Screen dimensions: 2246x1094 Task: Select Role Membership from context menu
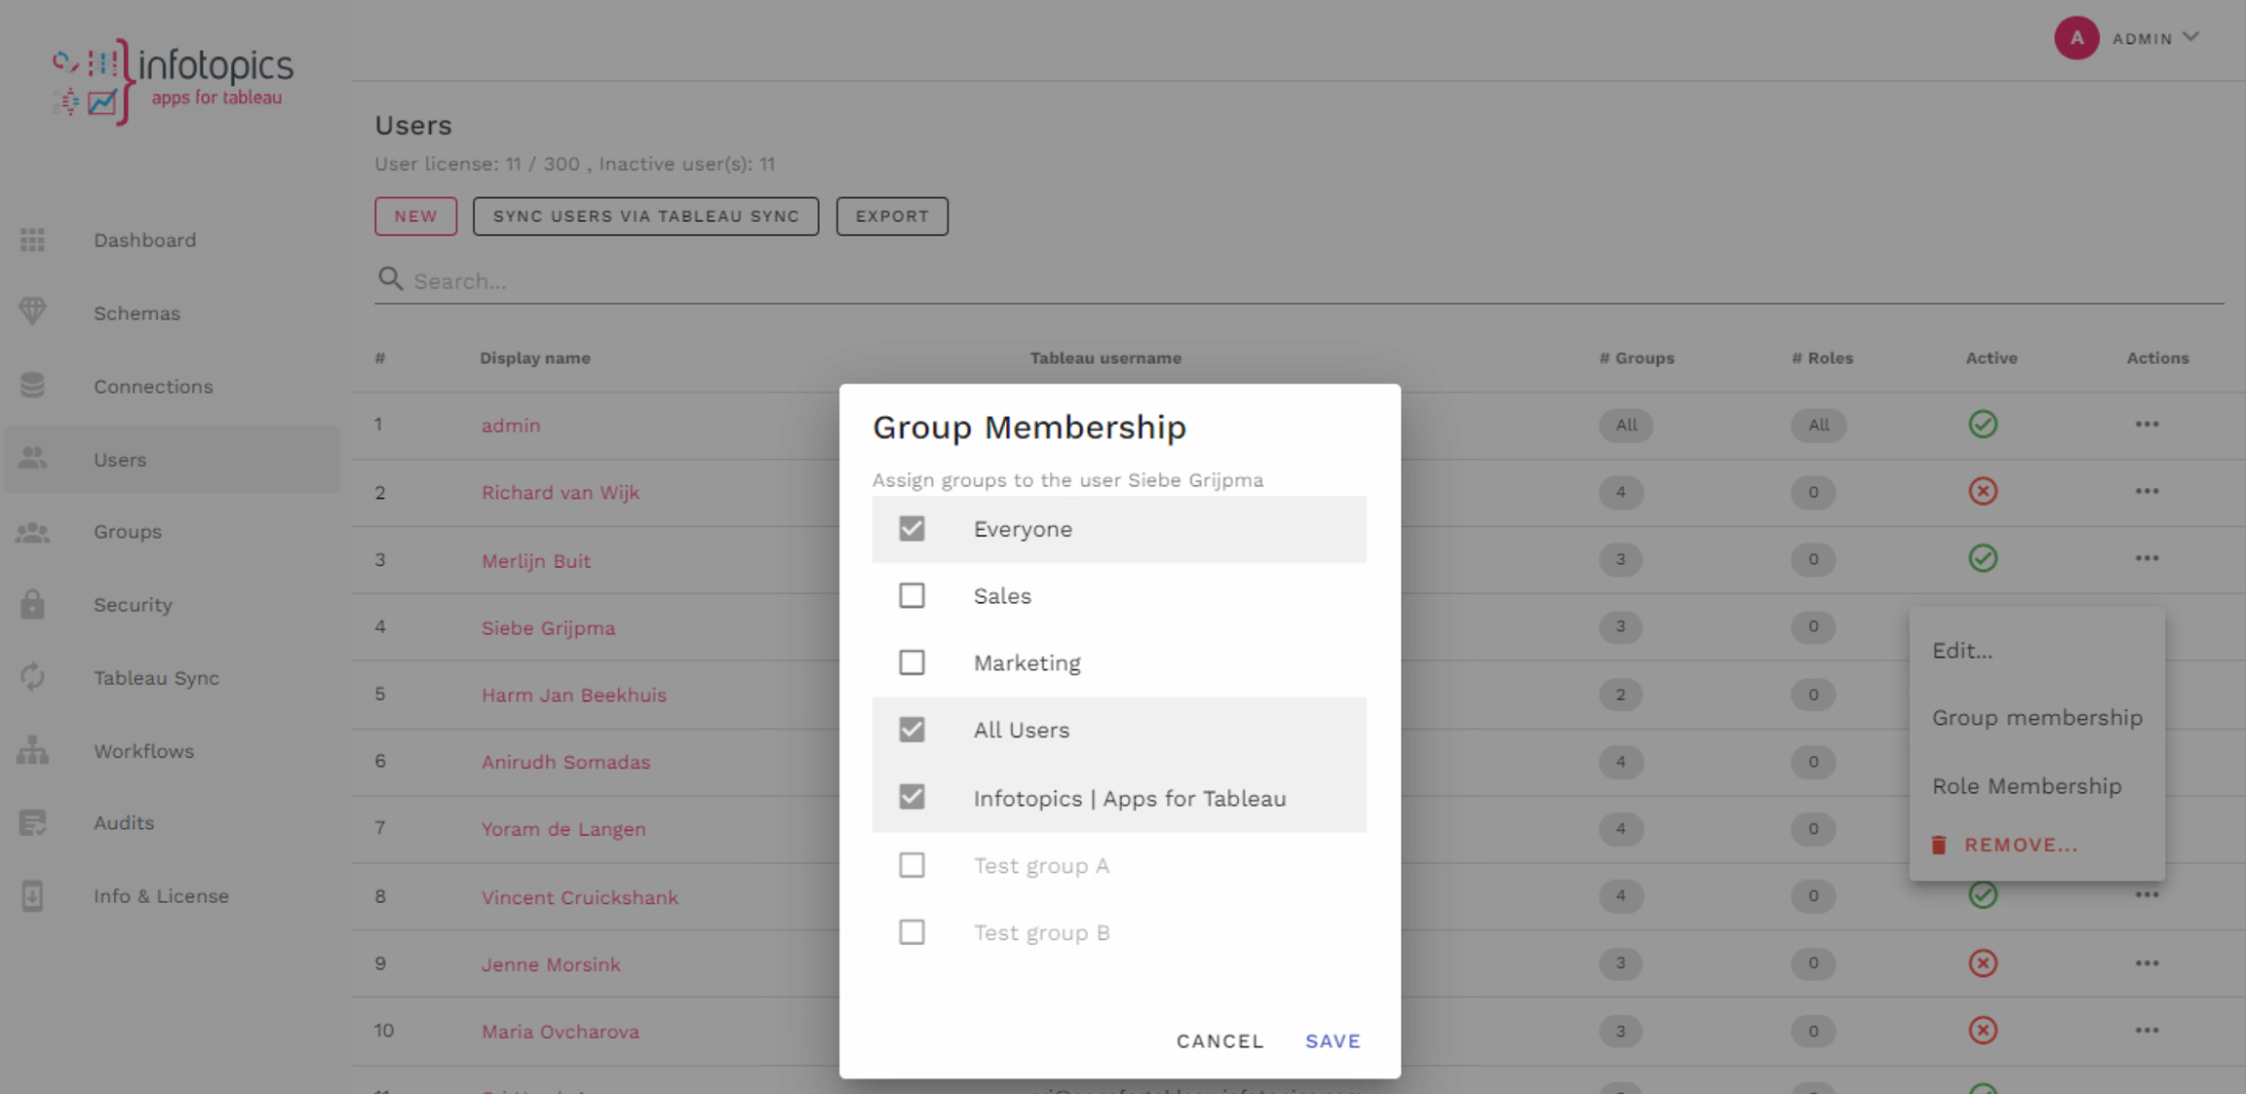[2026, 786]
